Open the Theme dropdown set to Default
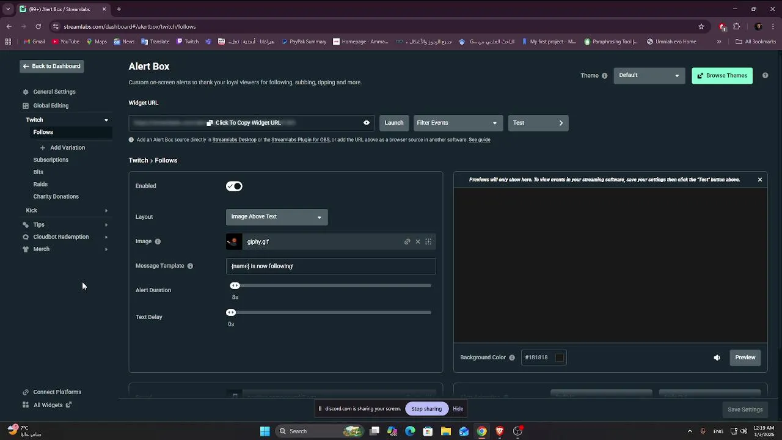Screen dimensions: 782x440 click(649, 76)
